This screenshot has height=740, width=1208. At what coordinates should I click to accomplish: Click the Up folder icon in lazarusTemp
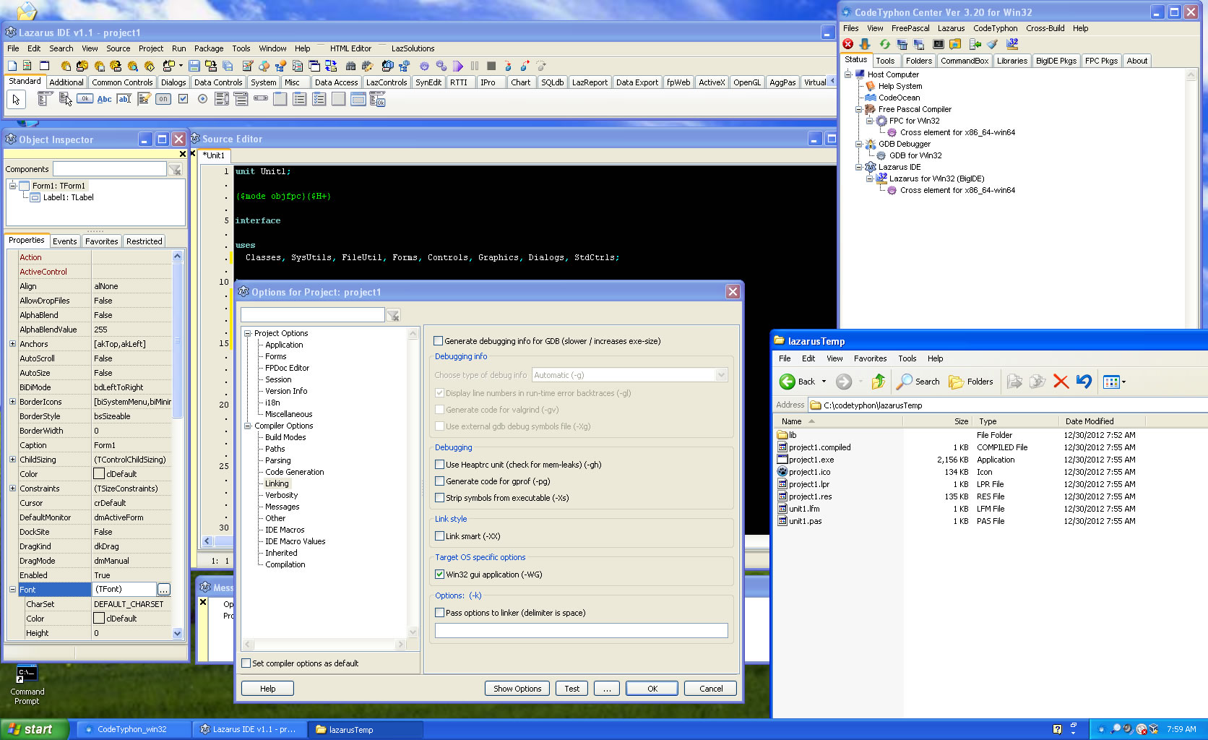coord(879,382)
